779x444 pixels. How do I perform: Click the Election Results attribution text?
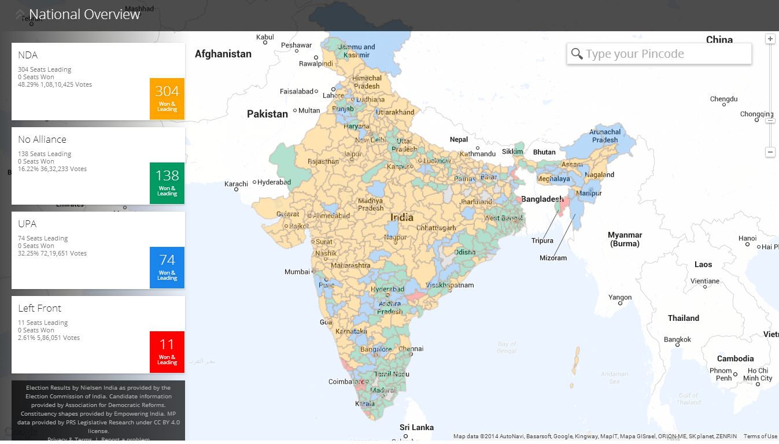(98, 409)
